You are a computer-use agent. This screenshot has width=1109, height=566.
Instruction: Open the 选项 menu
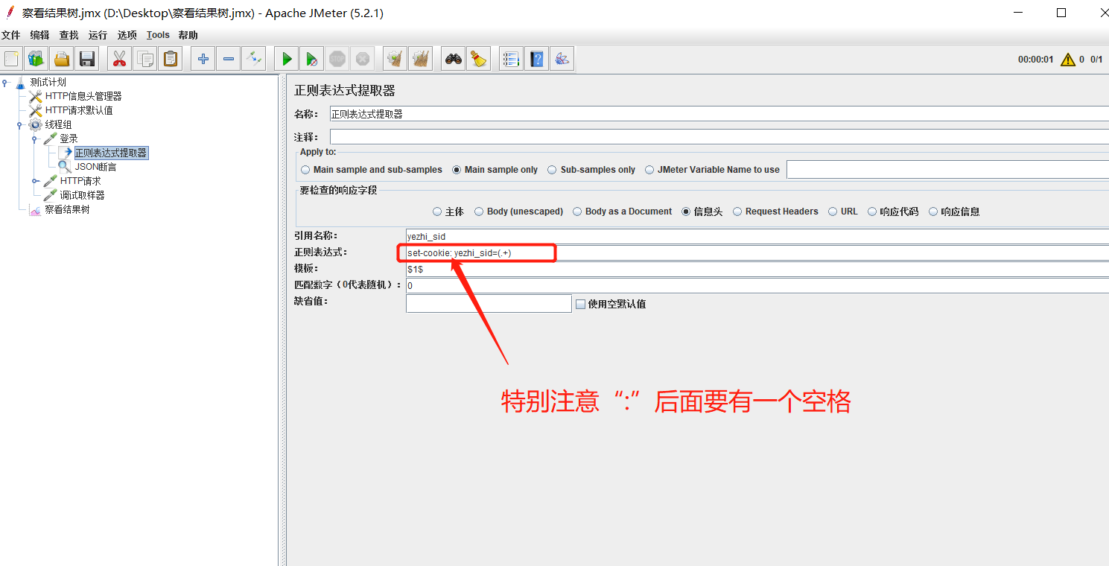pyautogui.click(x=127, y=35)
